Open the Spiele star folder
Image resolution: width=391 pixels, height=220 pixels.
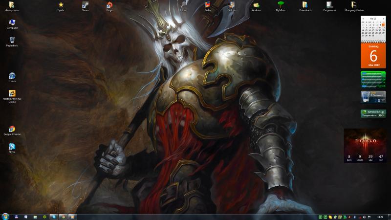click(61, 5)
